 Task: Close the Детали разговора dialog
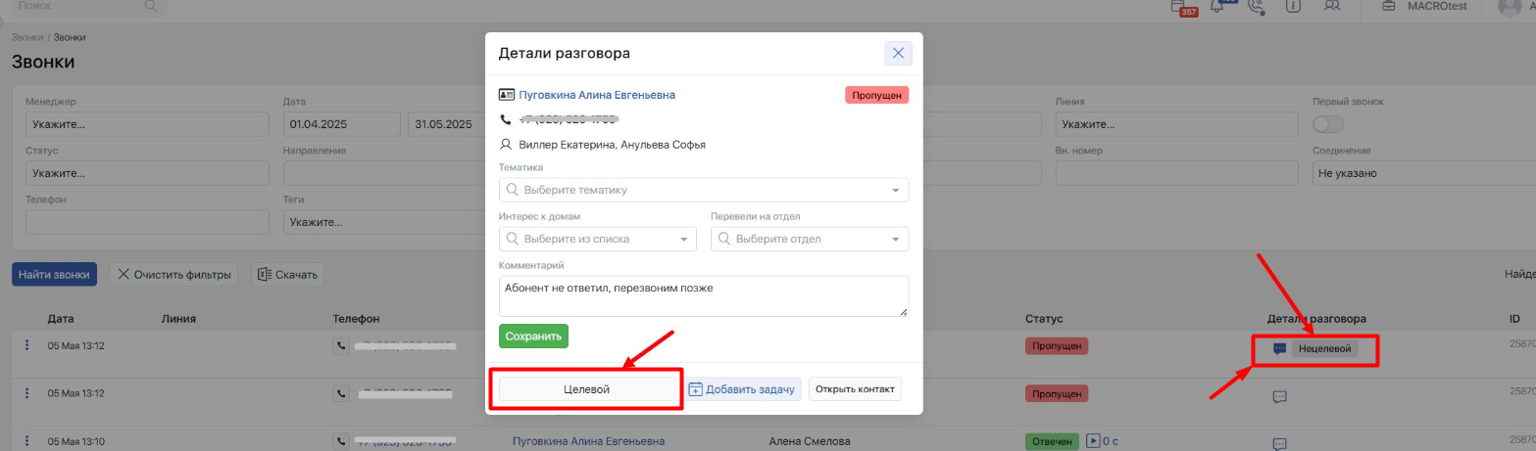pos(898,53)
